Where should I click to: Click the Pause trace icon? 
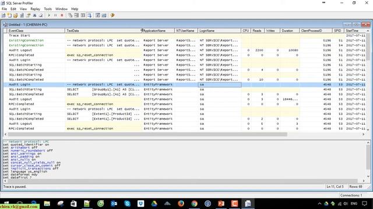pyautogui.click(x=55, y=16)
